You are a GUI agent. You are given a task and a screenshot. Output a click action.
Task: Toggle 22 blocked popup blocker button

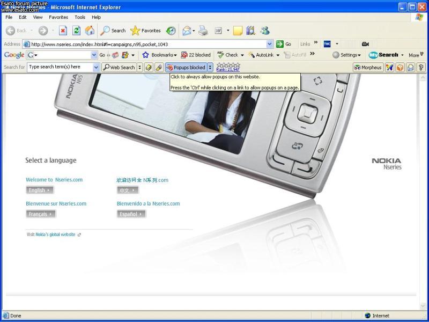196,55
